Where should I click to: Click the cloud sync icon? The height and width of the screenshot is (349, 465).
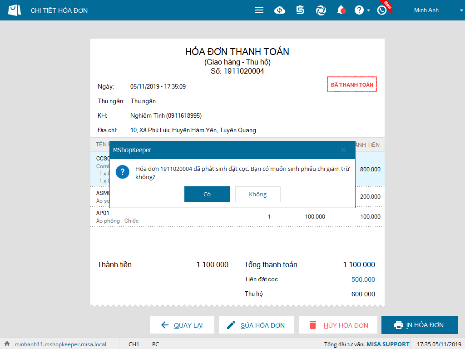(x=279, y=10)
